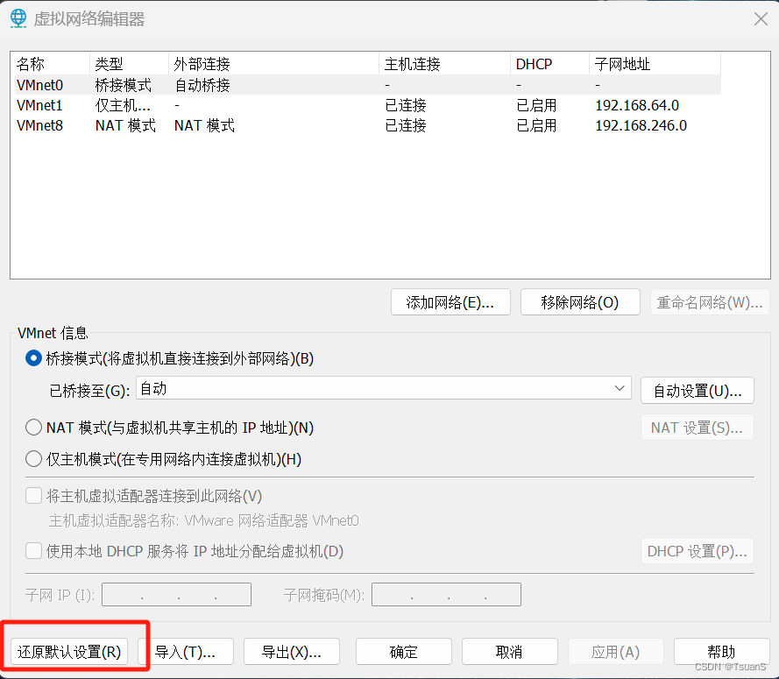779x679 pixels.
Task: Select the VMnet0 row
Action: pyautogui.click(x=368, y=85)
